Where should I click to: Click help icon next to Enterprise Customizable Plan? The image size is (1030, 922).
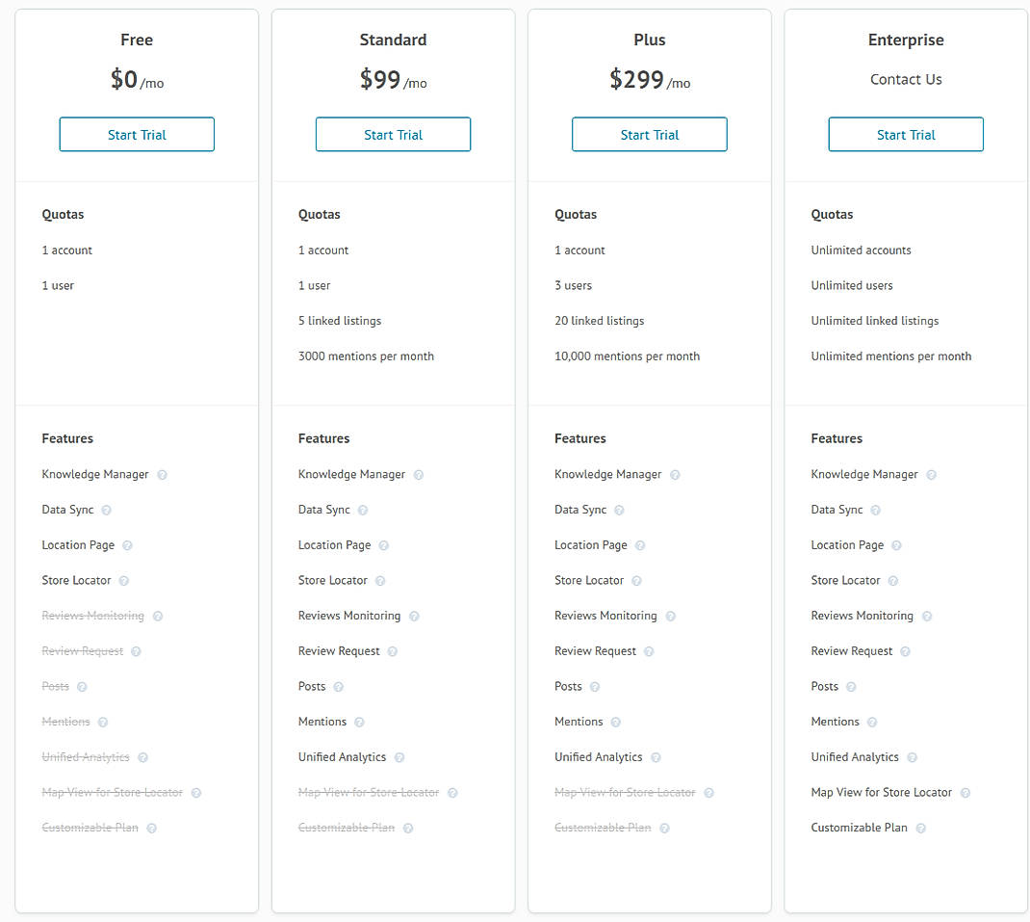pyautogui.click(x=920, y=829)
